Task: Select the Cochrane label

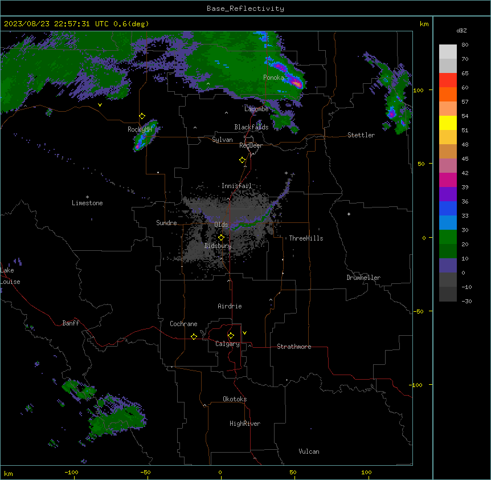Action: coord(183,324)
